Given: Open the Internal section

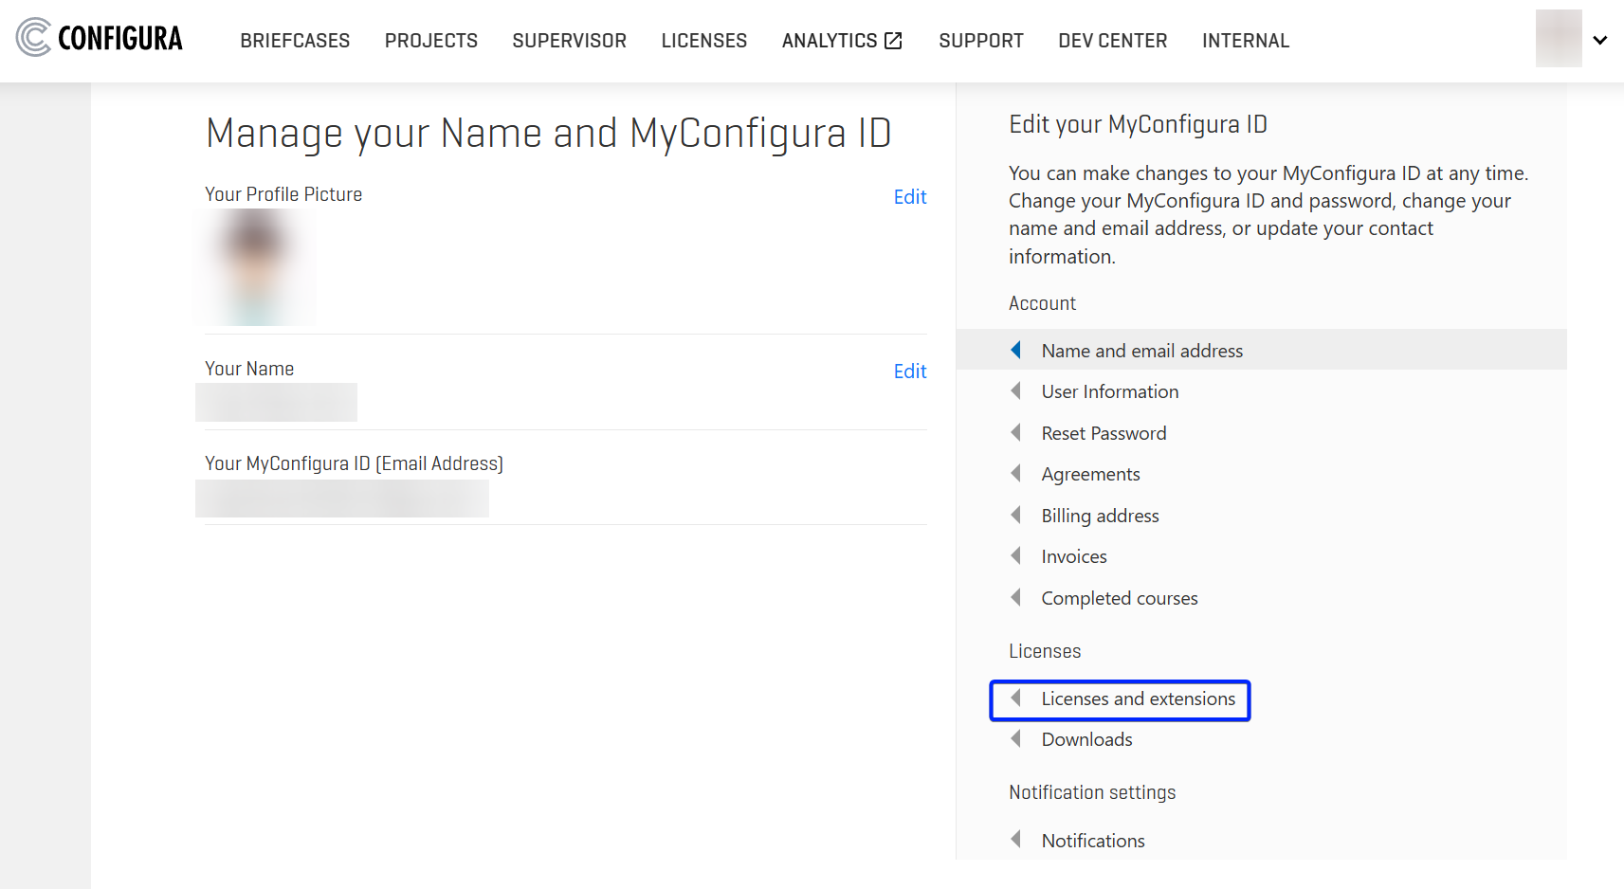Looking at the screenshot, I should (1246, 41).
